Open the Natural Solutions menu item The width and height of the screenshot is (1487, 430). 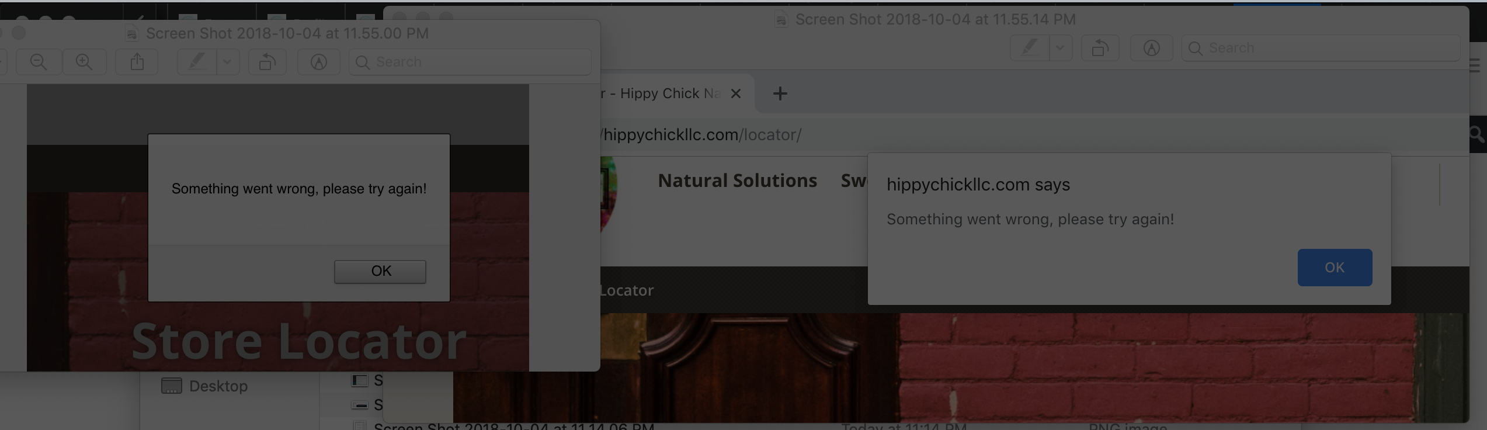point(738,181)
